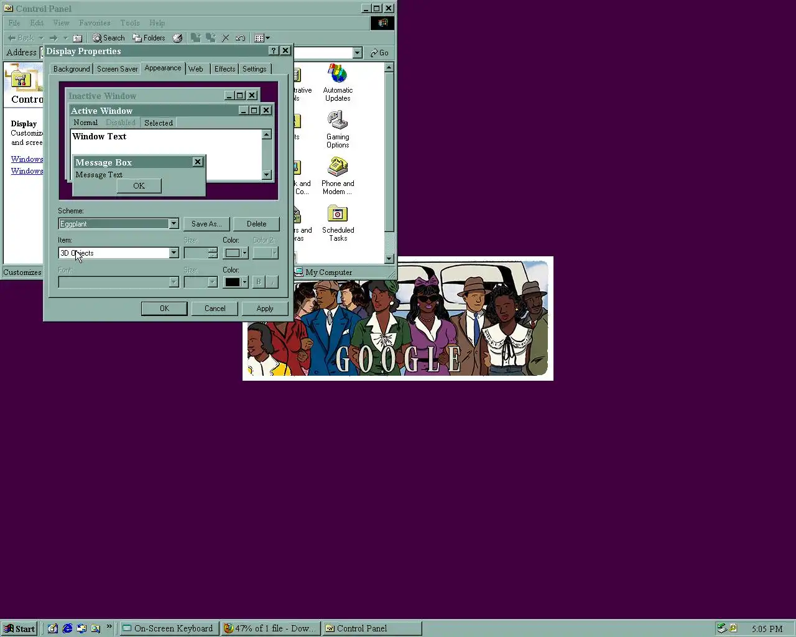Click Show Desktop quick launch icon

point(53,628)
